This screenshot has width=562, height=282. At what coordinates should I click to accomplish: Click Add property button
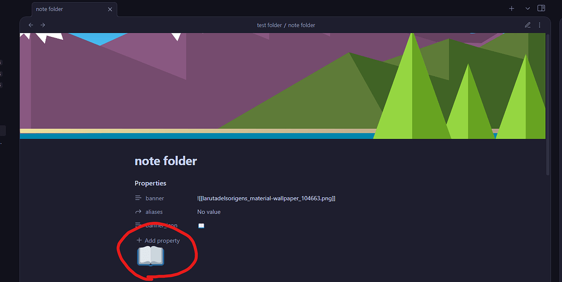[x=158, y=240]
